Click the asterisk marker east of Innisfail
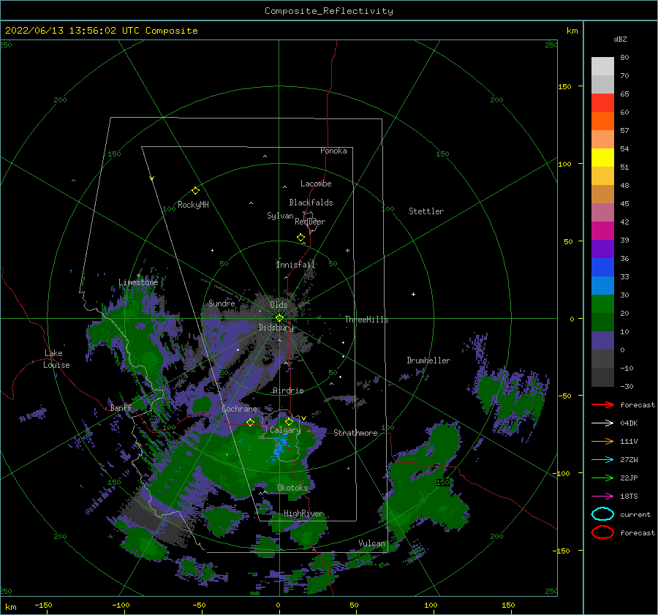The image size is (658, 615). click(347, 251)
